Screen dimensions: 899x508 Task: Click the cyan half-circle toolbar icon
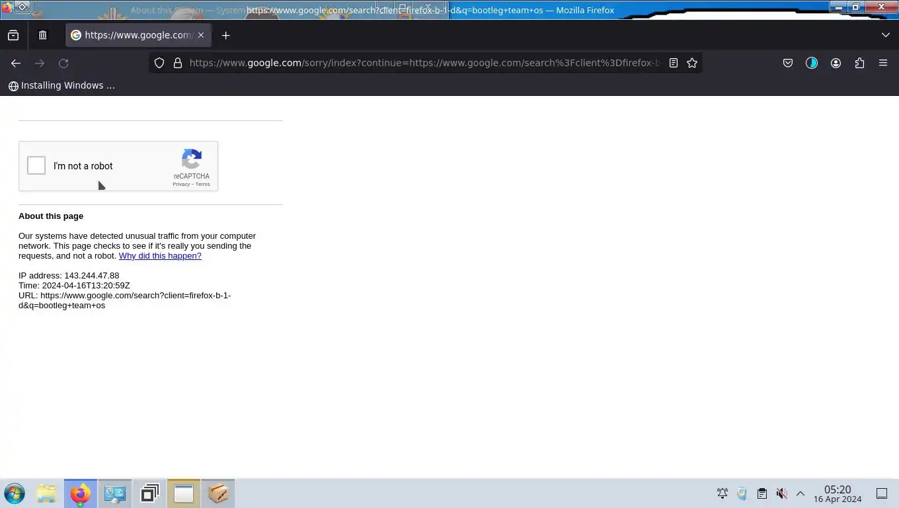pyautogui.click(x=812, y=63)
